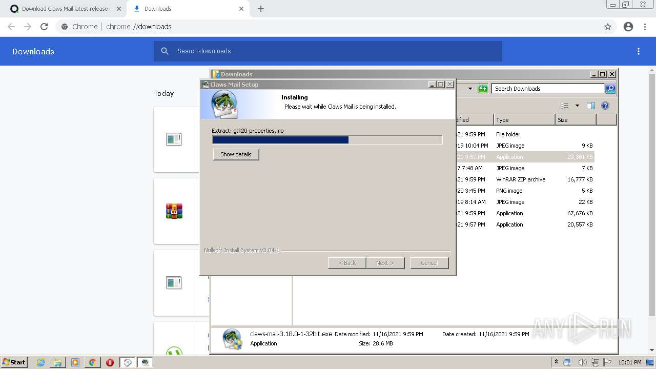This screenshot has width=656, height=369.
Task: Select the highlighted 29,381 KB Application row
Action: [525, 157]
